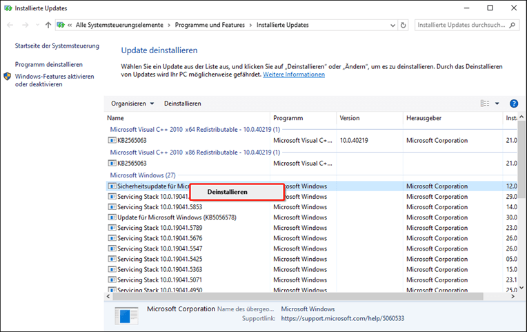527x332 pixels.
Task: Collapse the Visual C++ 2010 x86 group
Action: tap(195, 153)
